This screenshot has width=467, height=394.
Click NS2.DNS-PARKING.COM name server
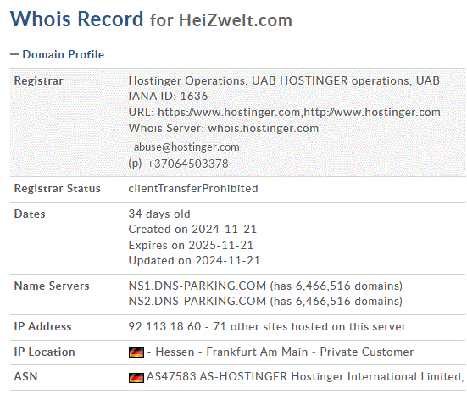(x=197, y=301)
